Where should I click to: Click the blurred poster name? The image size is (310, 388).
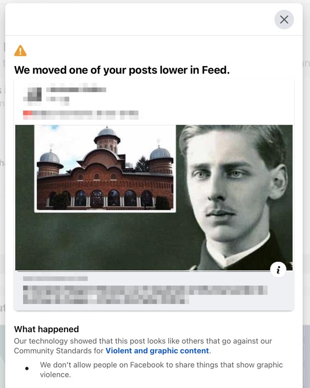click(x=76, y=90)
